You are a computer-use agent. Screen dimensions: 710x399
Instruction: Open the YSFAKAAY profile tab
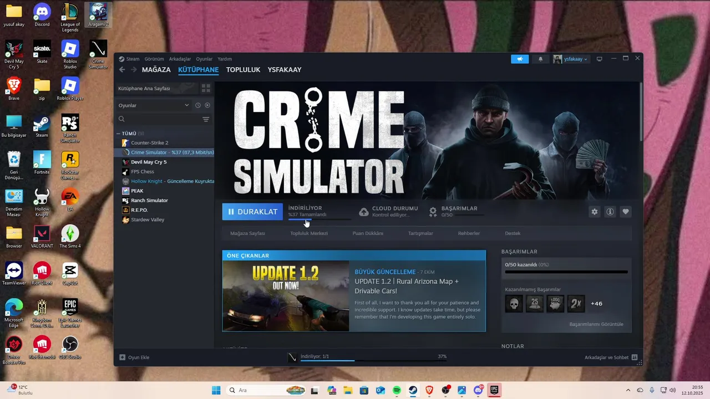285,70
